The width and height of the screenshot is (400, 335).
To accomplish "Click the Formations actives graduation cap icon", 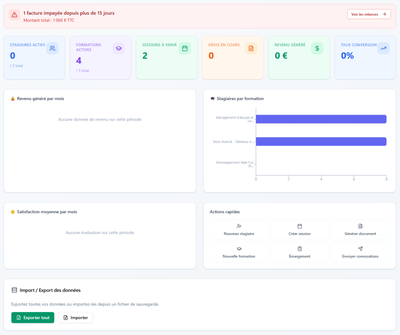I will pyautogui.click(x=119, y=48).
